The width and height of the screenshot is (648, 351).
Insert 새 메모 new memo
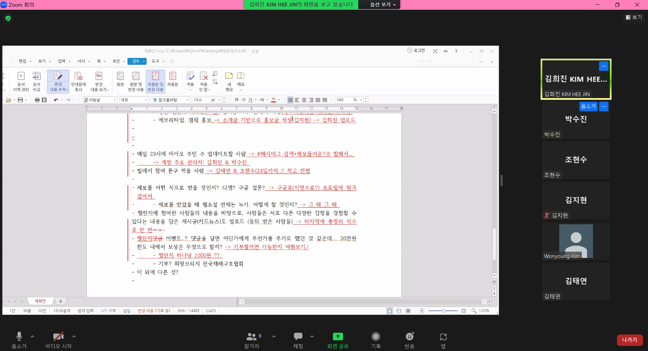tap(229, 81)
